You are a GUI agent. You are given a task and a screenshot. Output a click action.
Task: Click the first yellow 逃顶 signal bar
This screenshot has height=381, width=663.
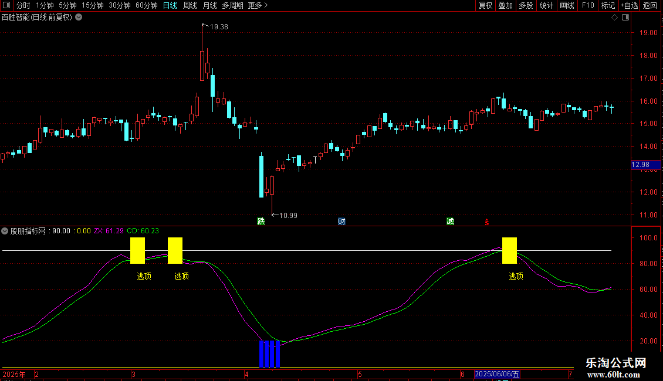(x=137, y=250)
